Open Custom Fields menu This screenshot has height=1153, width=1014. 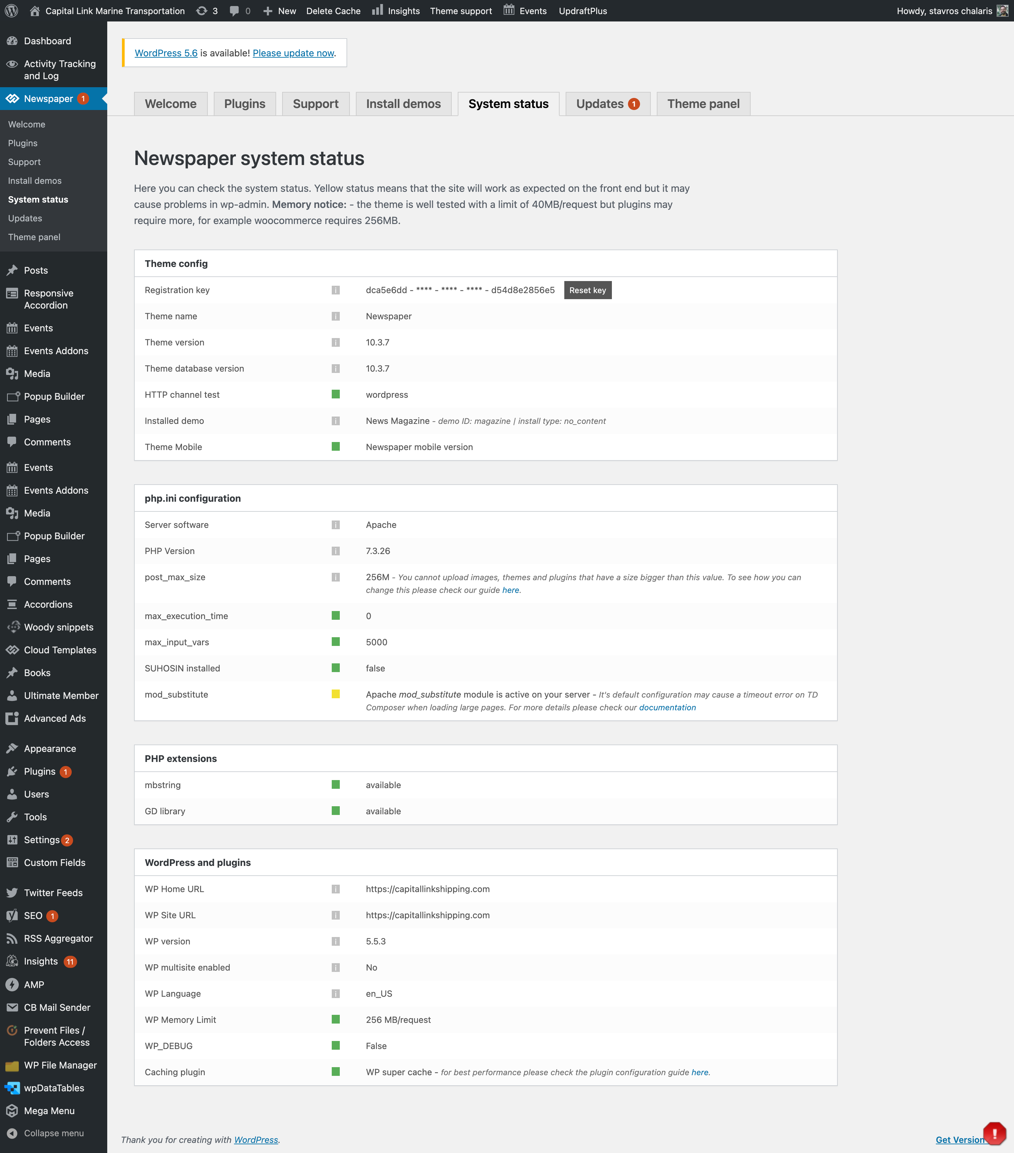[x=54, y=863]
